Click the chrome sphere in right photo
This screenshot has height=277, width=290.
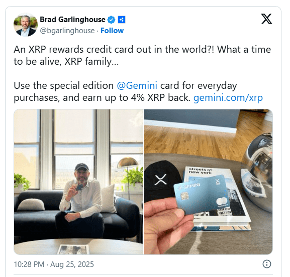257,172
